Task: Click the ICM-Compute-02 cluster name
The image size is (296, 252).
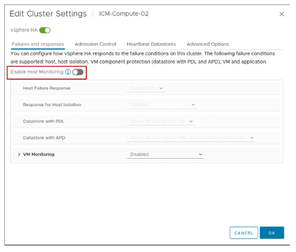Action: (123, 14)
